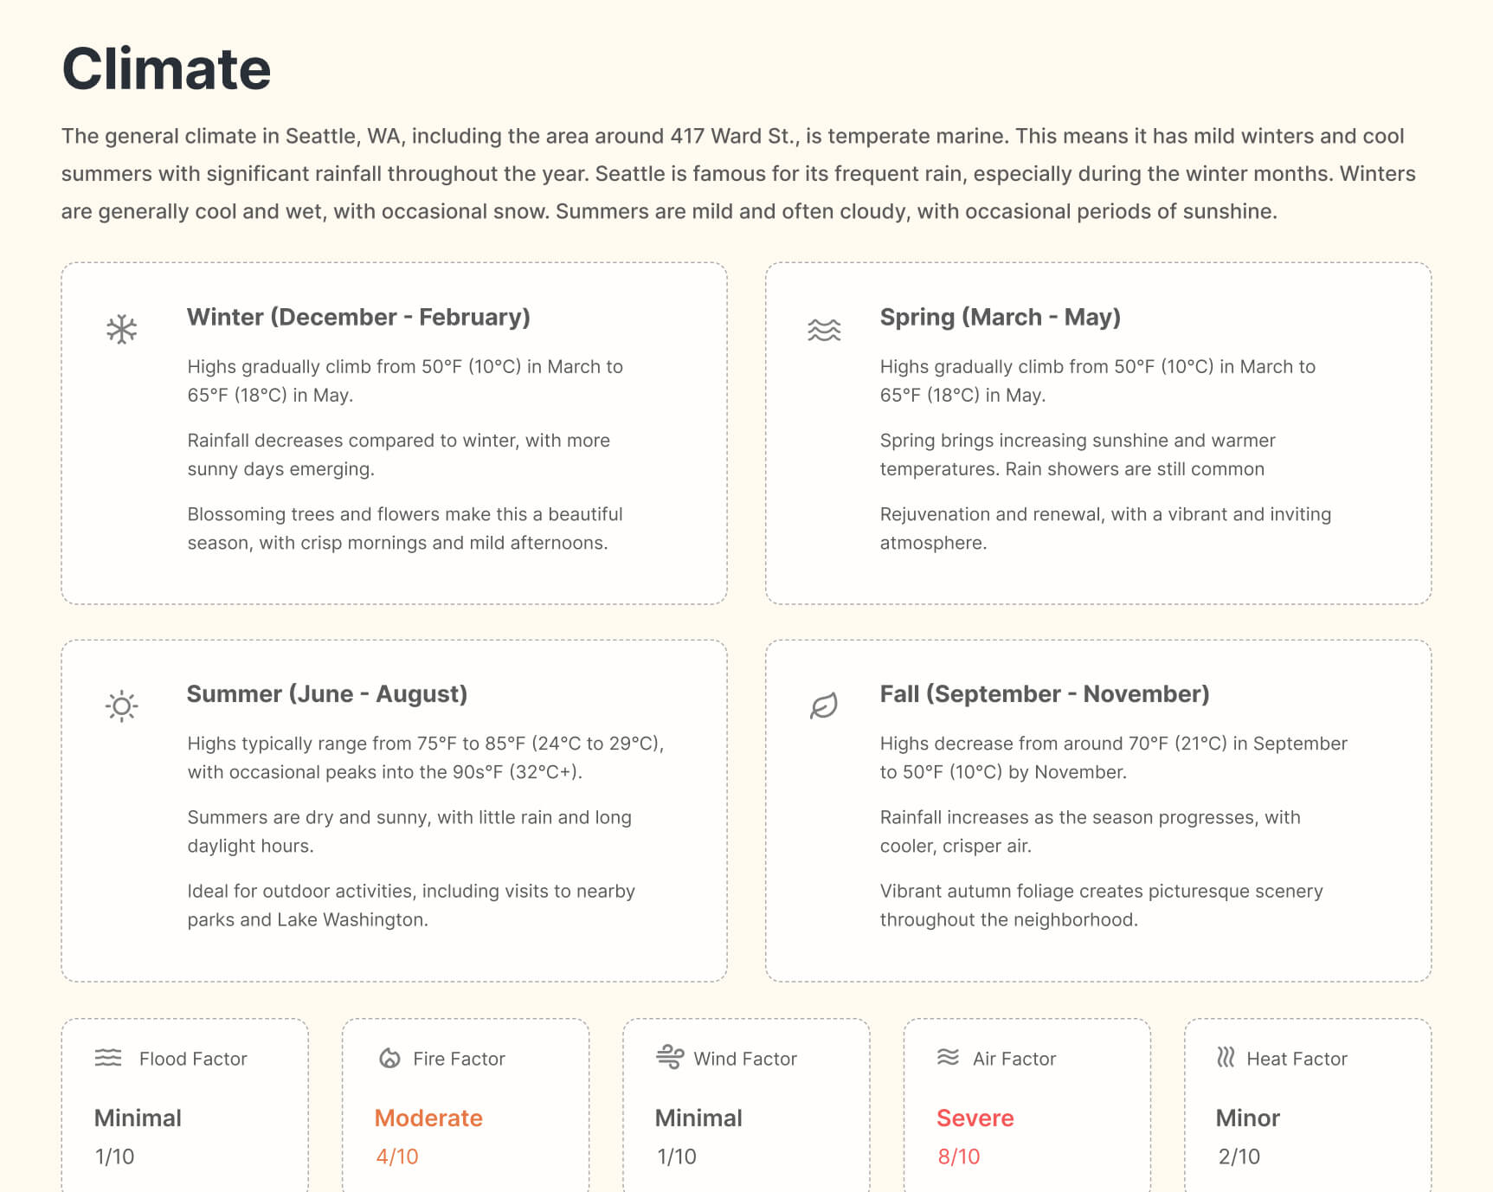Click the Severe air quality label
The image size is (1493, 1192).
click(975, 1118)
